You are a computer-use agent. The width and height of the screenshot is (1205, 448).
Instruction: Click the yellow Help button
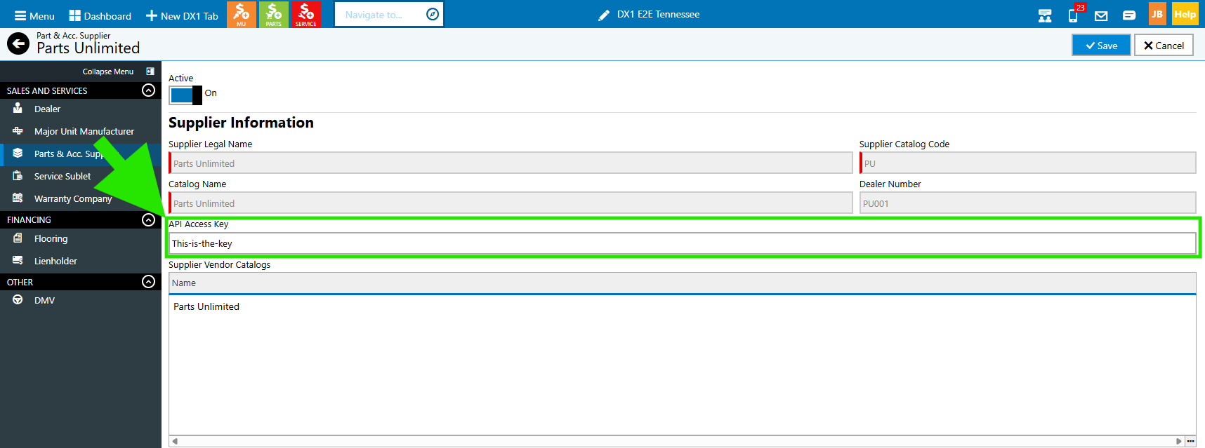[1185, 14]
